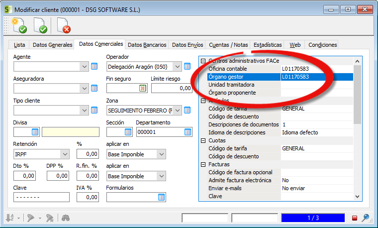Expand the Operador Delegación Aragón dropdown
This screenshot has height=228, width=378.
178,67
